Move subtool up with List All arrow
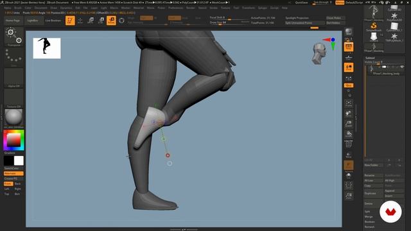Viewport: 411px width, 231px height. [389, 160]
